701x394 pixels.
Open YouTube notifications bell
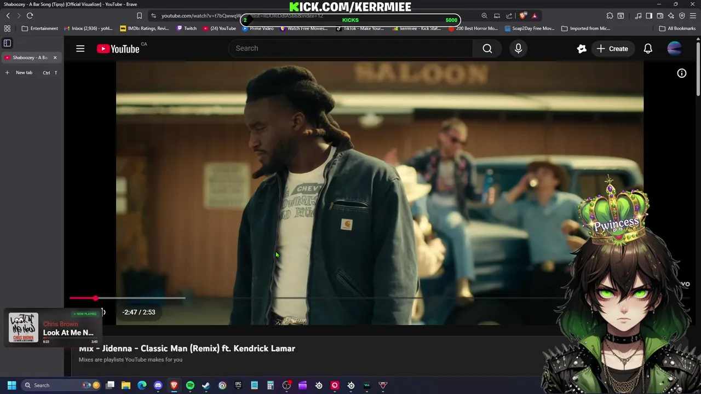(648, 49)
